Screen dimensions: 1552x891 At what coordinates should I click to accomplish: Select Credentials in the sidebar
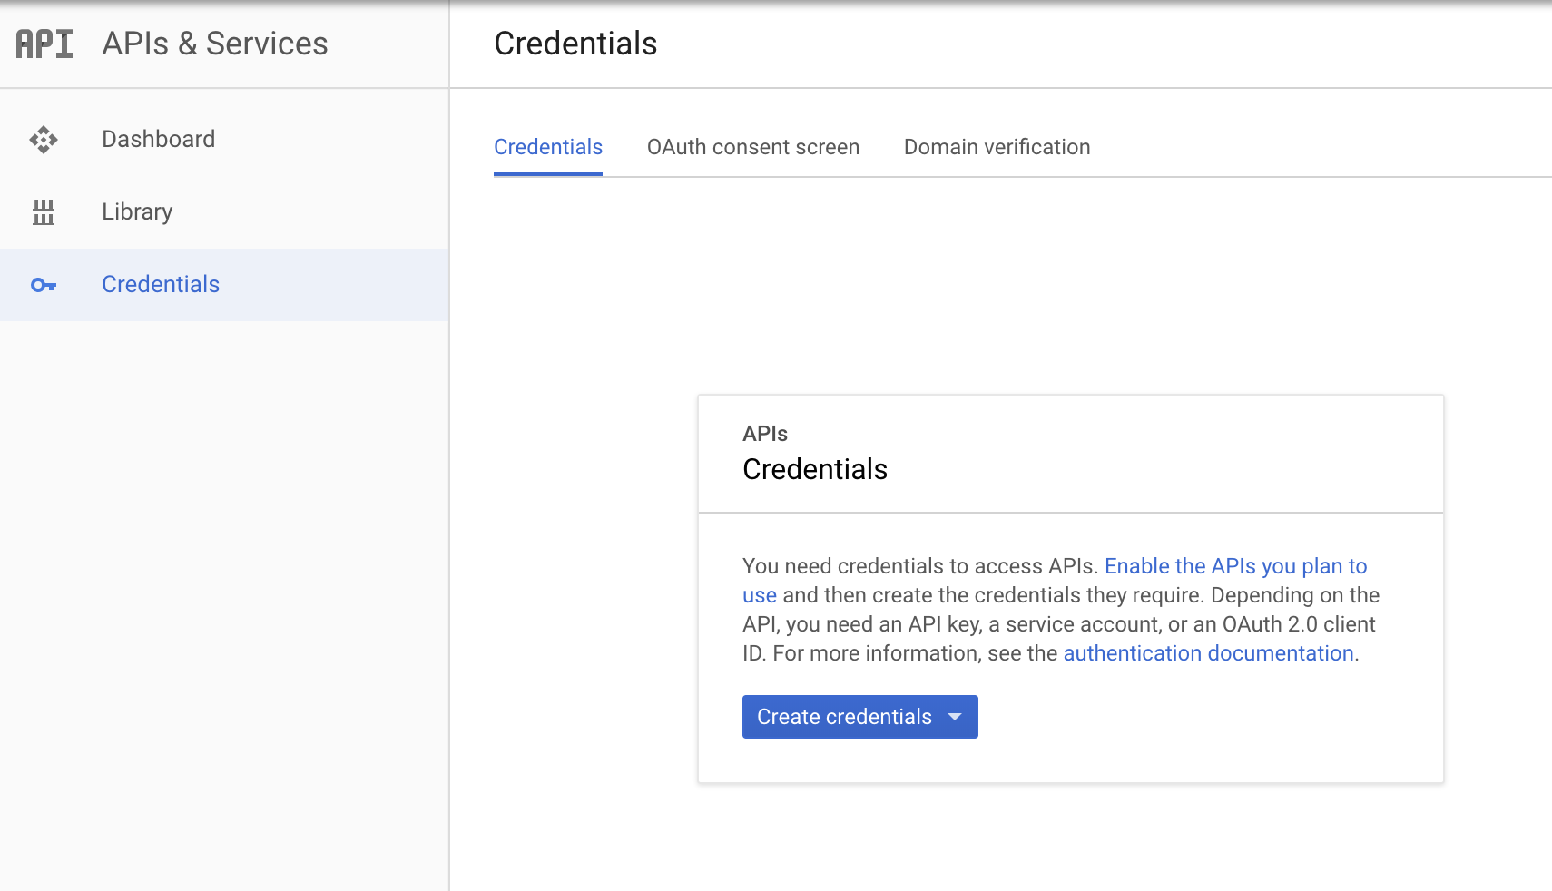click(161, 284)
